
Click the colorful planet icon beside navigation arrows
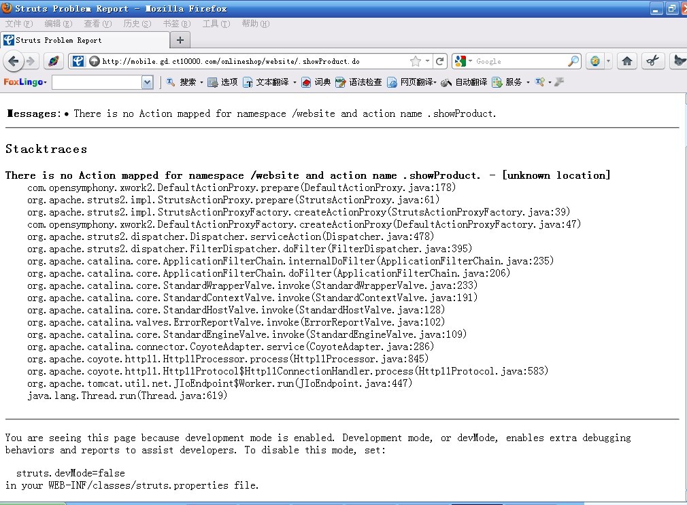point(54,61)
